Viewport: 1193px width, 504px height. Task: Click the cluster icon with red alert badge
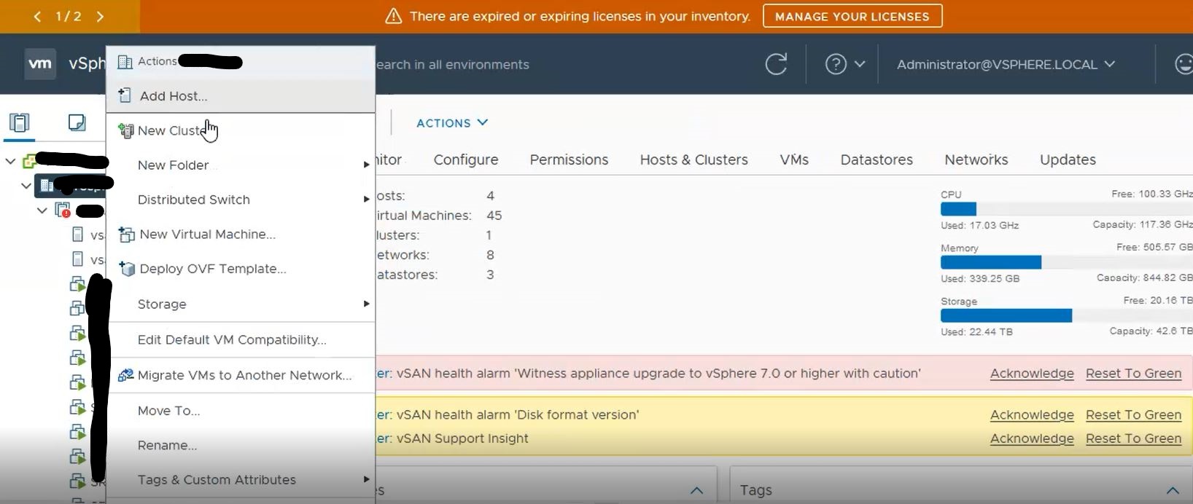tap(63, 210)
